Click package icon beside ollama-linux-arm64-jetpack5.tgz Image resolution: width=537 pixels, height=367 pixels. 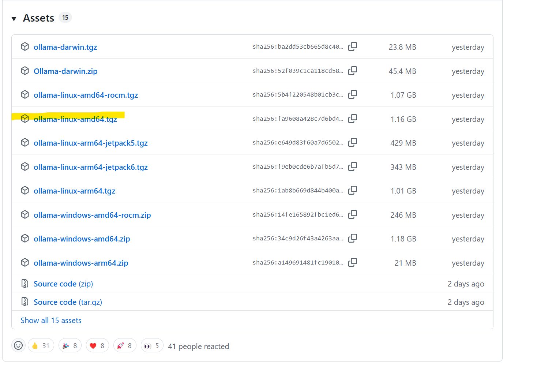click(x=25, y=142)
